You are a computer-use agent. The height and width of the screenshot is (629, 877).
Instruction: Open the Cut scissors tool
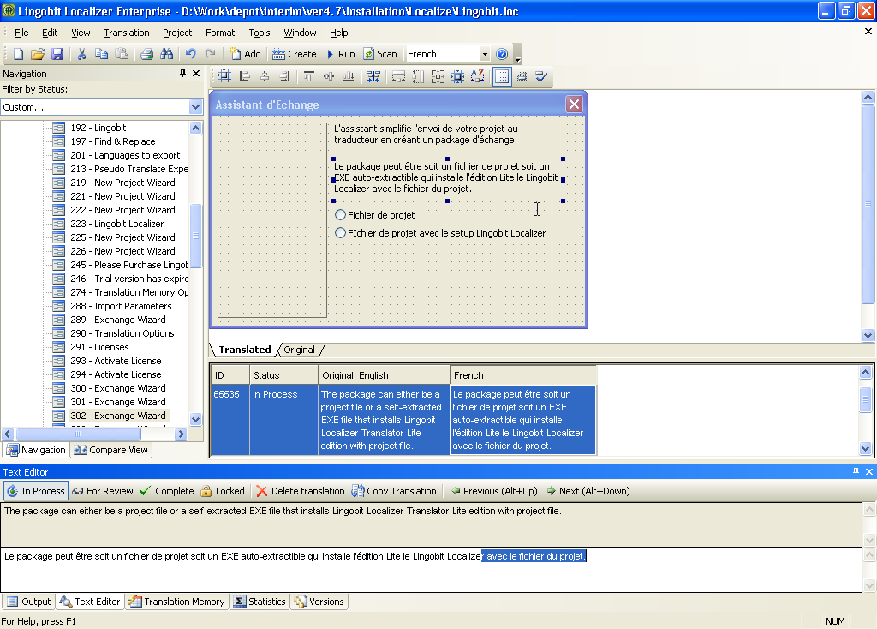tap(81, 54)
